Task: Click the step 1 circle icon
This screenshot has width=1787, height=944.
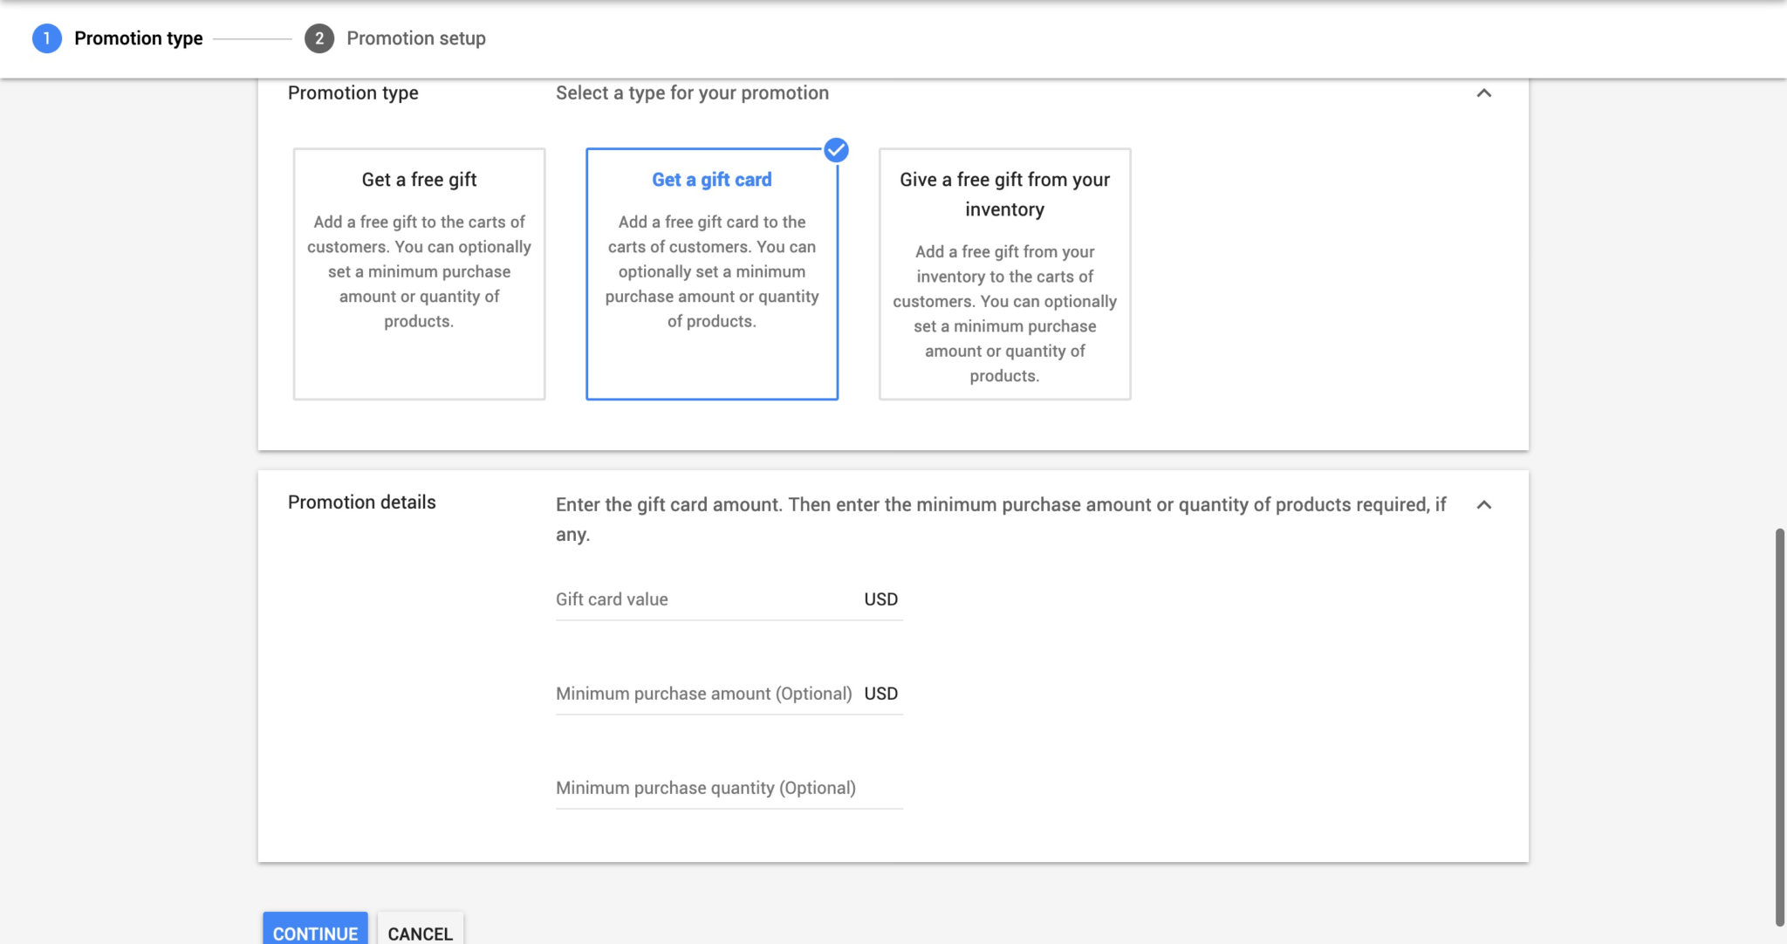Action: click(x=47, y=38)
